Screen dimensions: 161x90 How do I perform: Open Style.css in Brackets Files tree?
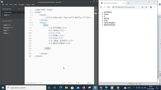(x=6, y=30)
